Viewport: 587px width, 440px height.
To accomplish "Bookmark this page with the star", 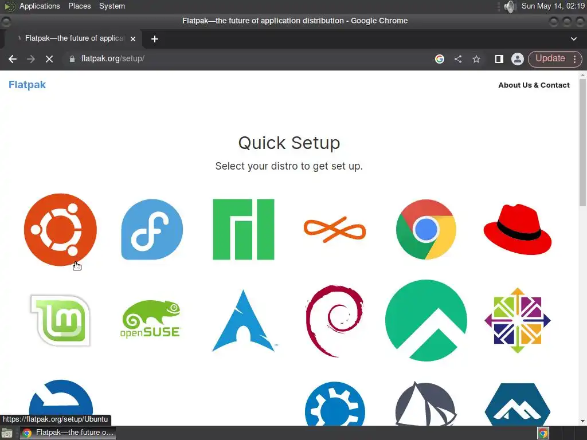I will pyautogui.click(x=476, y=59).
